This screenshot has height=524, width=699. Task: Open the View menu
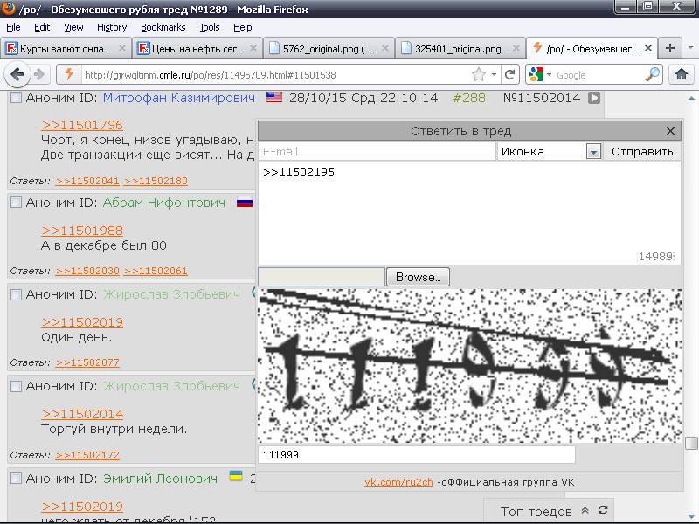[73, 27]
